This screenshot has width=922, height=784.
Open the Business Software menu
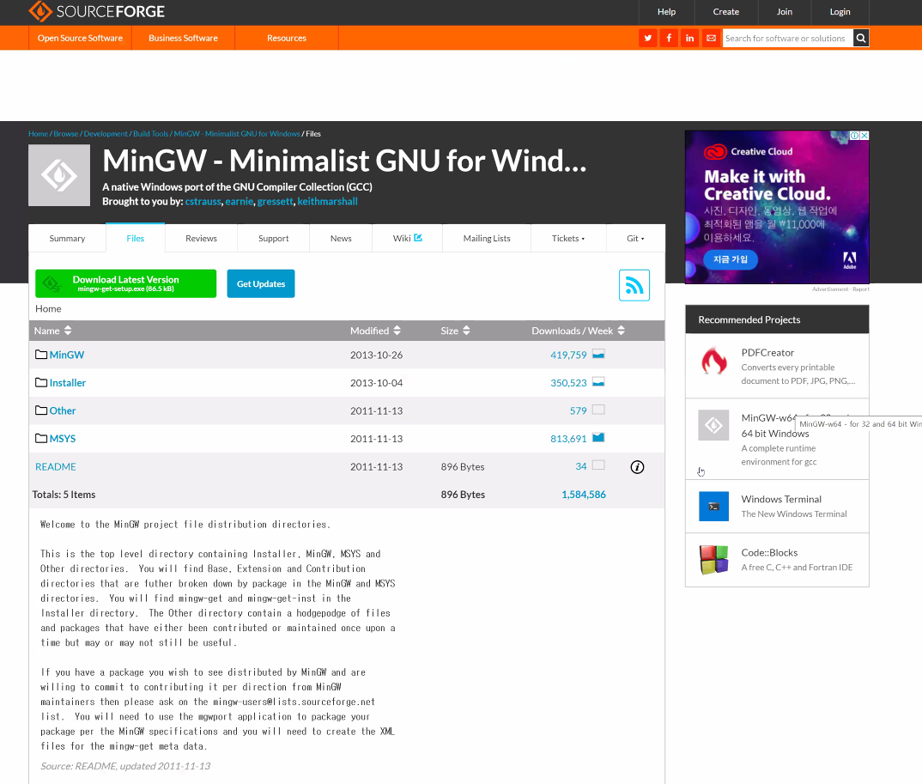tap(183, 39)
